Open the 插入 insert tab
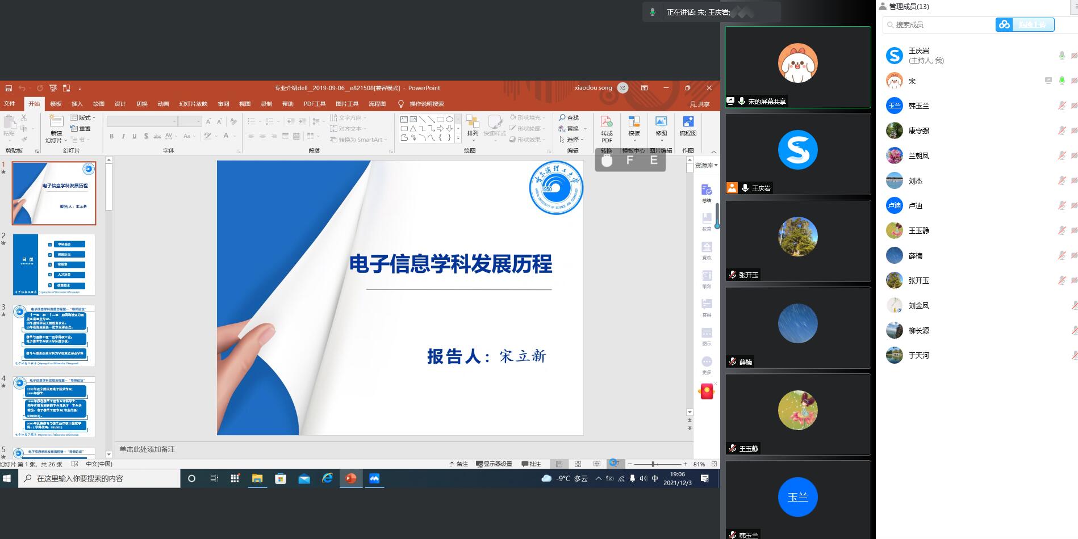This screenshot has width=1078, height=539. (x=77, y=104)
